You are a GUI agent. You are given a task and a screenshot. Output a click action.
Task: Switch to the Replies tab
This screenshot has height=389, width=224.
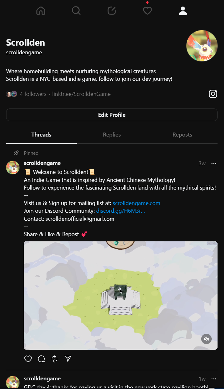[112, 135]
